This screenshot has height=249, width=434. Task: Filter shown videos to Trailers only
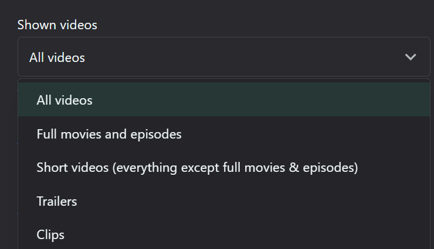(224, 201)
